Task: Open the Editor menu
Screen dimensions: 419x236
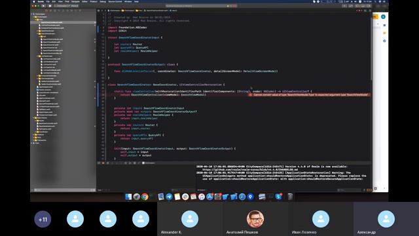Action: point(84,1)
